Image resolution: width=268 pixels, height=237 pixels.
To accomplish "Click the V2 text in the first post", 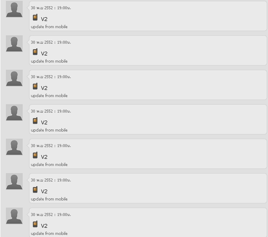I will pyautogui.click(x=44, y=19).
